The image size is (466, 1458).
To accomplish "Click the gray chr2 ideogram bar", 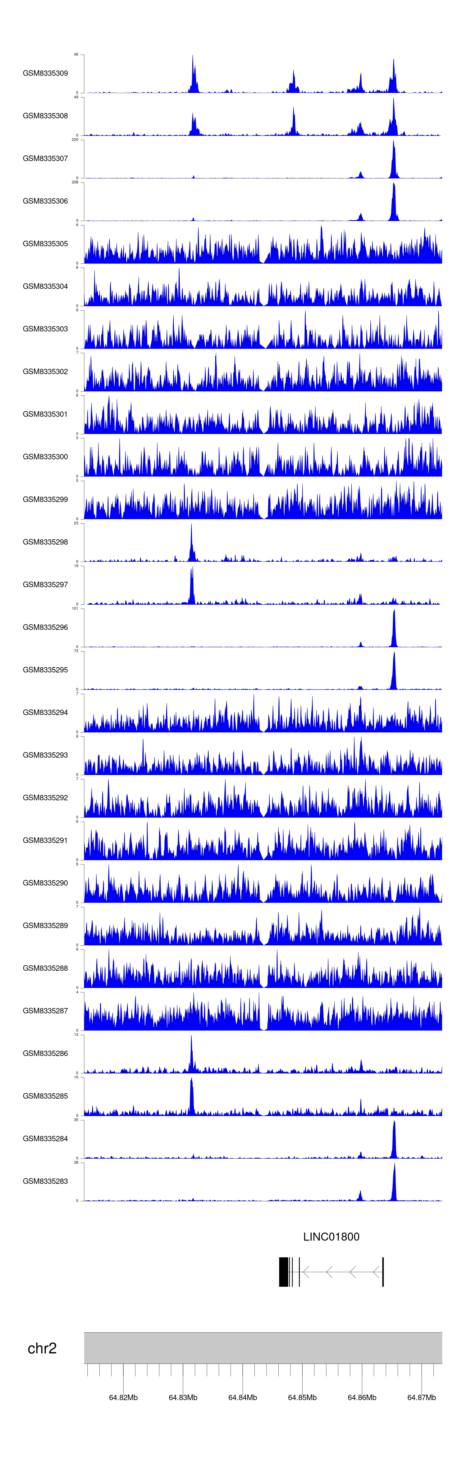I will pyautogui.click(x=263, y=1348).
